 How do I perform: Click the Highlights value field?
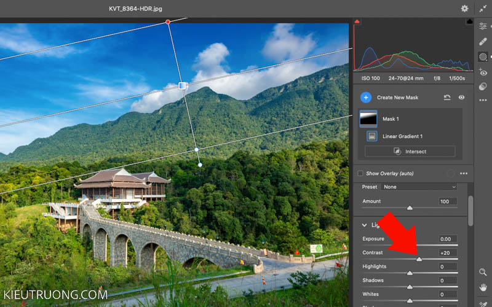coord(448,266)
